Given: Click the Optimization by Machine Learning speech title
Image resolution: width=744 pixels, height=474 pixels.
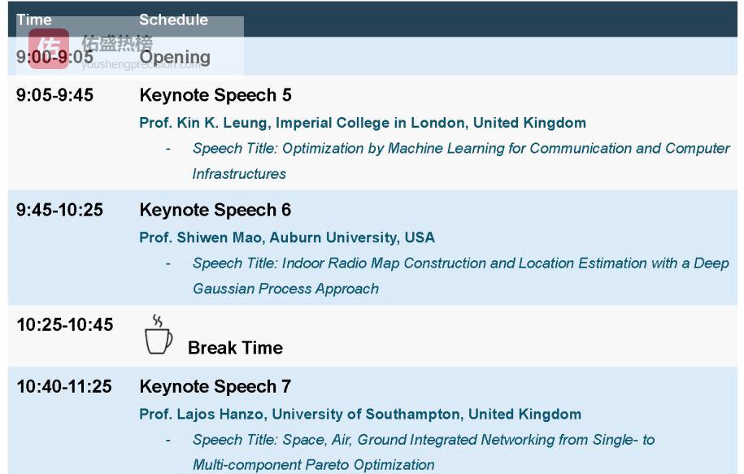Looking at the screenshot, I should pyautogui.click(x=461, y=149).
